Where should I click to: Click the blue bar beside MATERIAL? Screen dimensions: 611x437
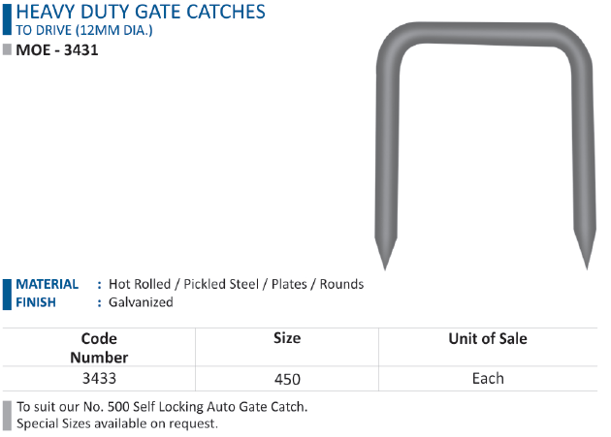(7, 294)
